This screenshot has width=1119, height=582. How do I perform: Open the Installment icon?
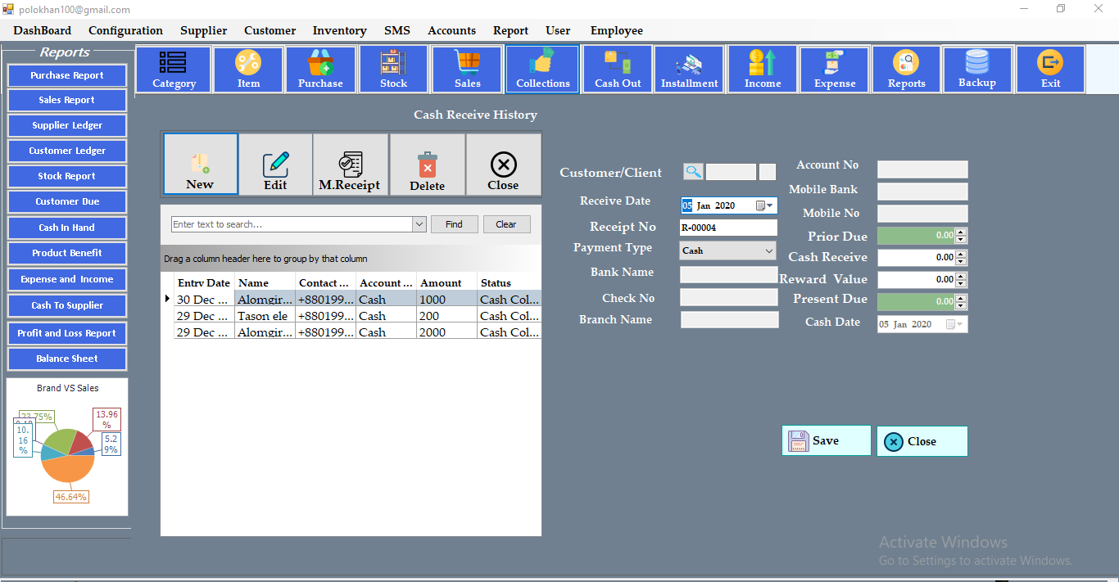[689, 69]
